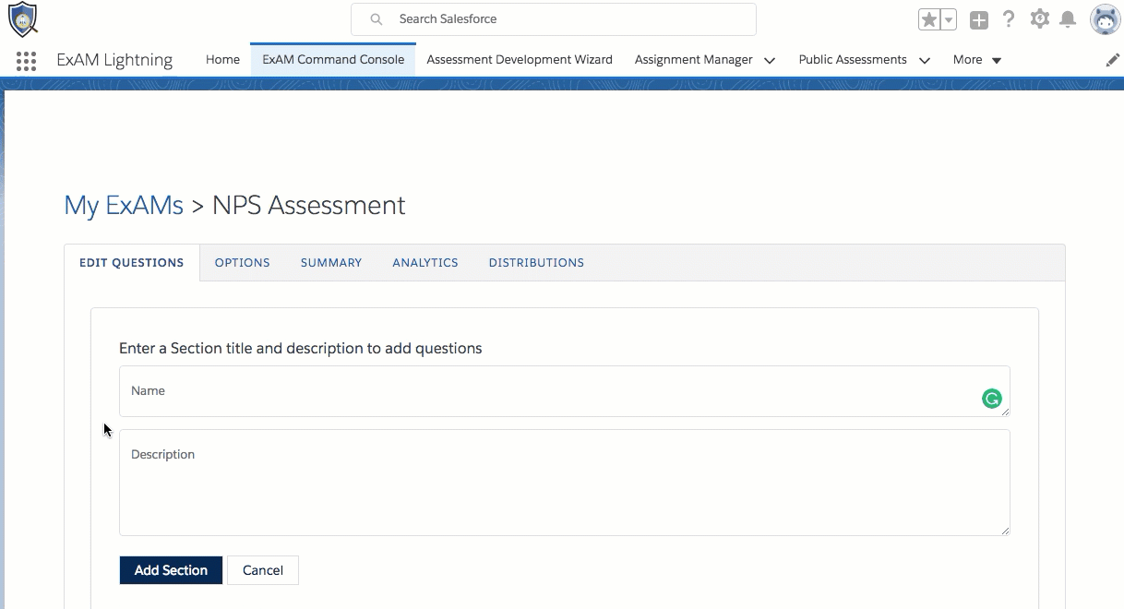Click into the section Name field
The image size is (1124, 609).
[565, 391]
